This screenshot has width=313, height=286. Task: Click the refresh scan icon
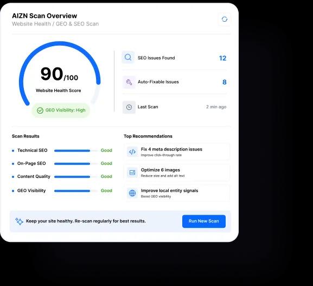pyautogui.click(x=225, y=19)
